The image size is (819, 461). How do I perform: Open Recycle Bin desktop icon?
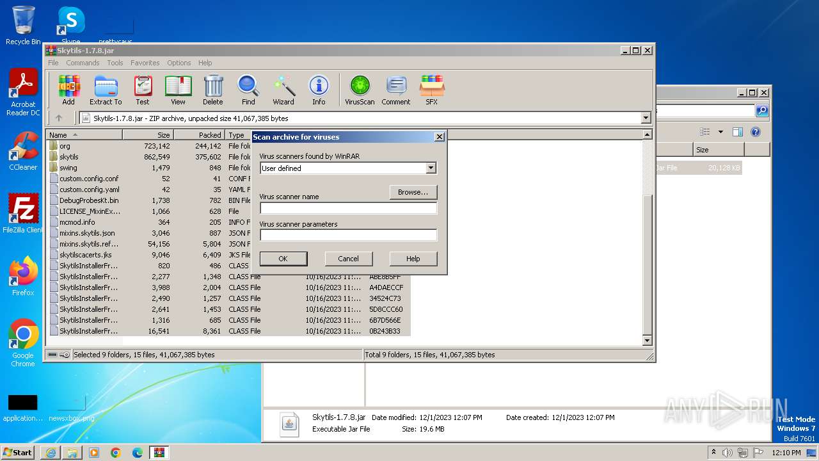click(x=23, y=26)
